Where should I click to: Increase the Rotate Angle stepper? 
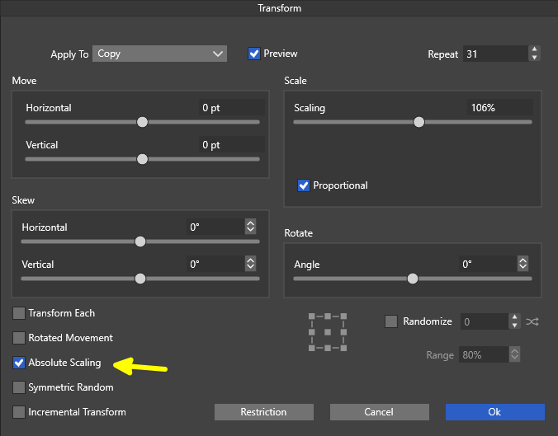[523, 260]
